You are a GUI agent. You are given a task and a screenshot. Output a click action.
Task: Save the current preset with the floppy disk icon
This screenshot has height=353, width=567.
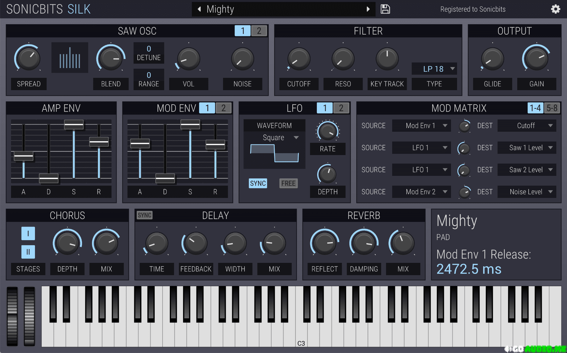point(385,9)
